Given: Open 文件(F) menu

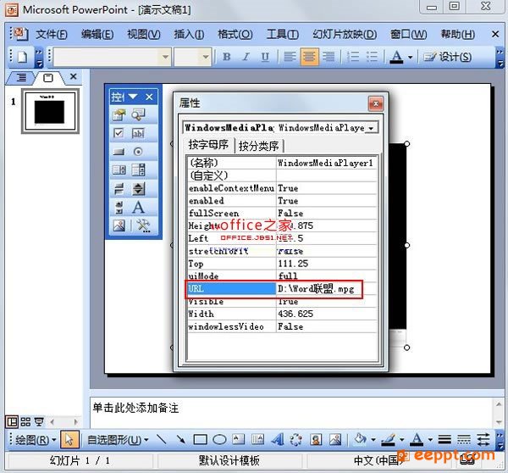Looking at the screenshot, I should tap(51, 34).
